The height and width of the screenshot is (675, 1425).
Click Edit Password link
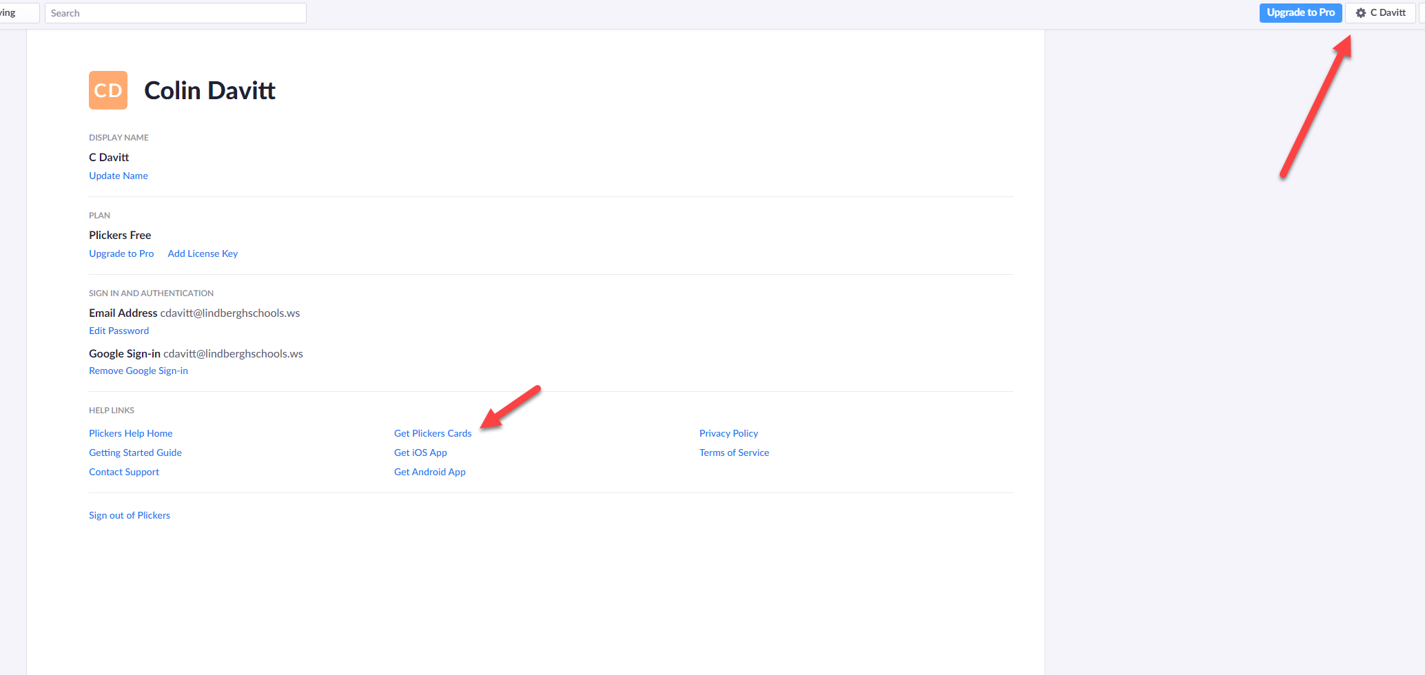[x=119, y=331]
